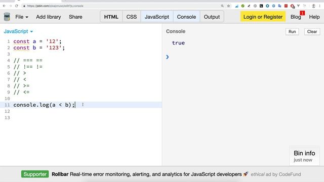The height and width of the screenshot is (182, 324).
Task: Click the red square extension icon
Action: tap(286, 6)
